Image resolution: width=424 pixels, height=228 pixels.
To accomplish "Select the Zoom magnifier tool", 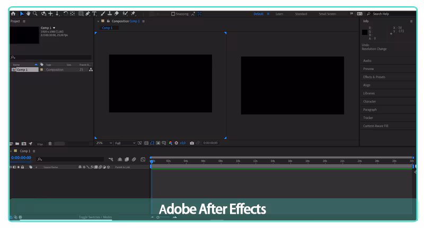I will (35, 14).
